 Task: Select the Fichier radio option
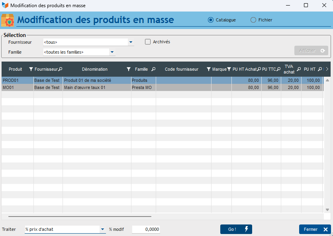click(x=253, y=20)
